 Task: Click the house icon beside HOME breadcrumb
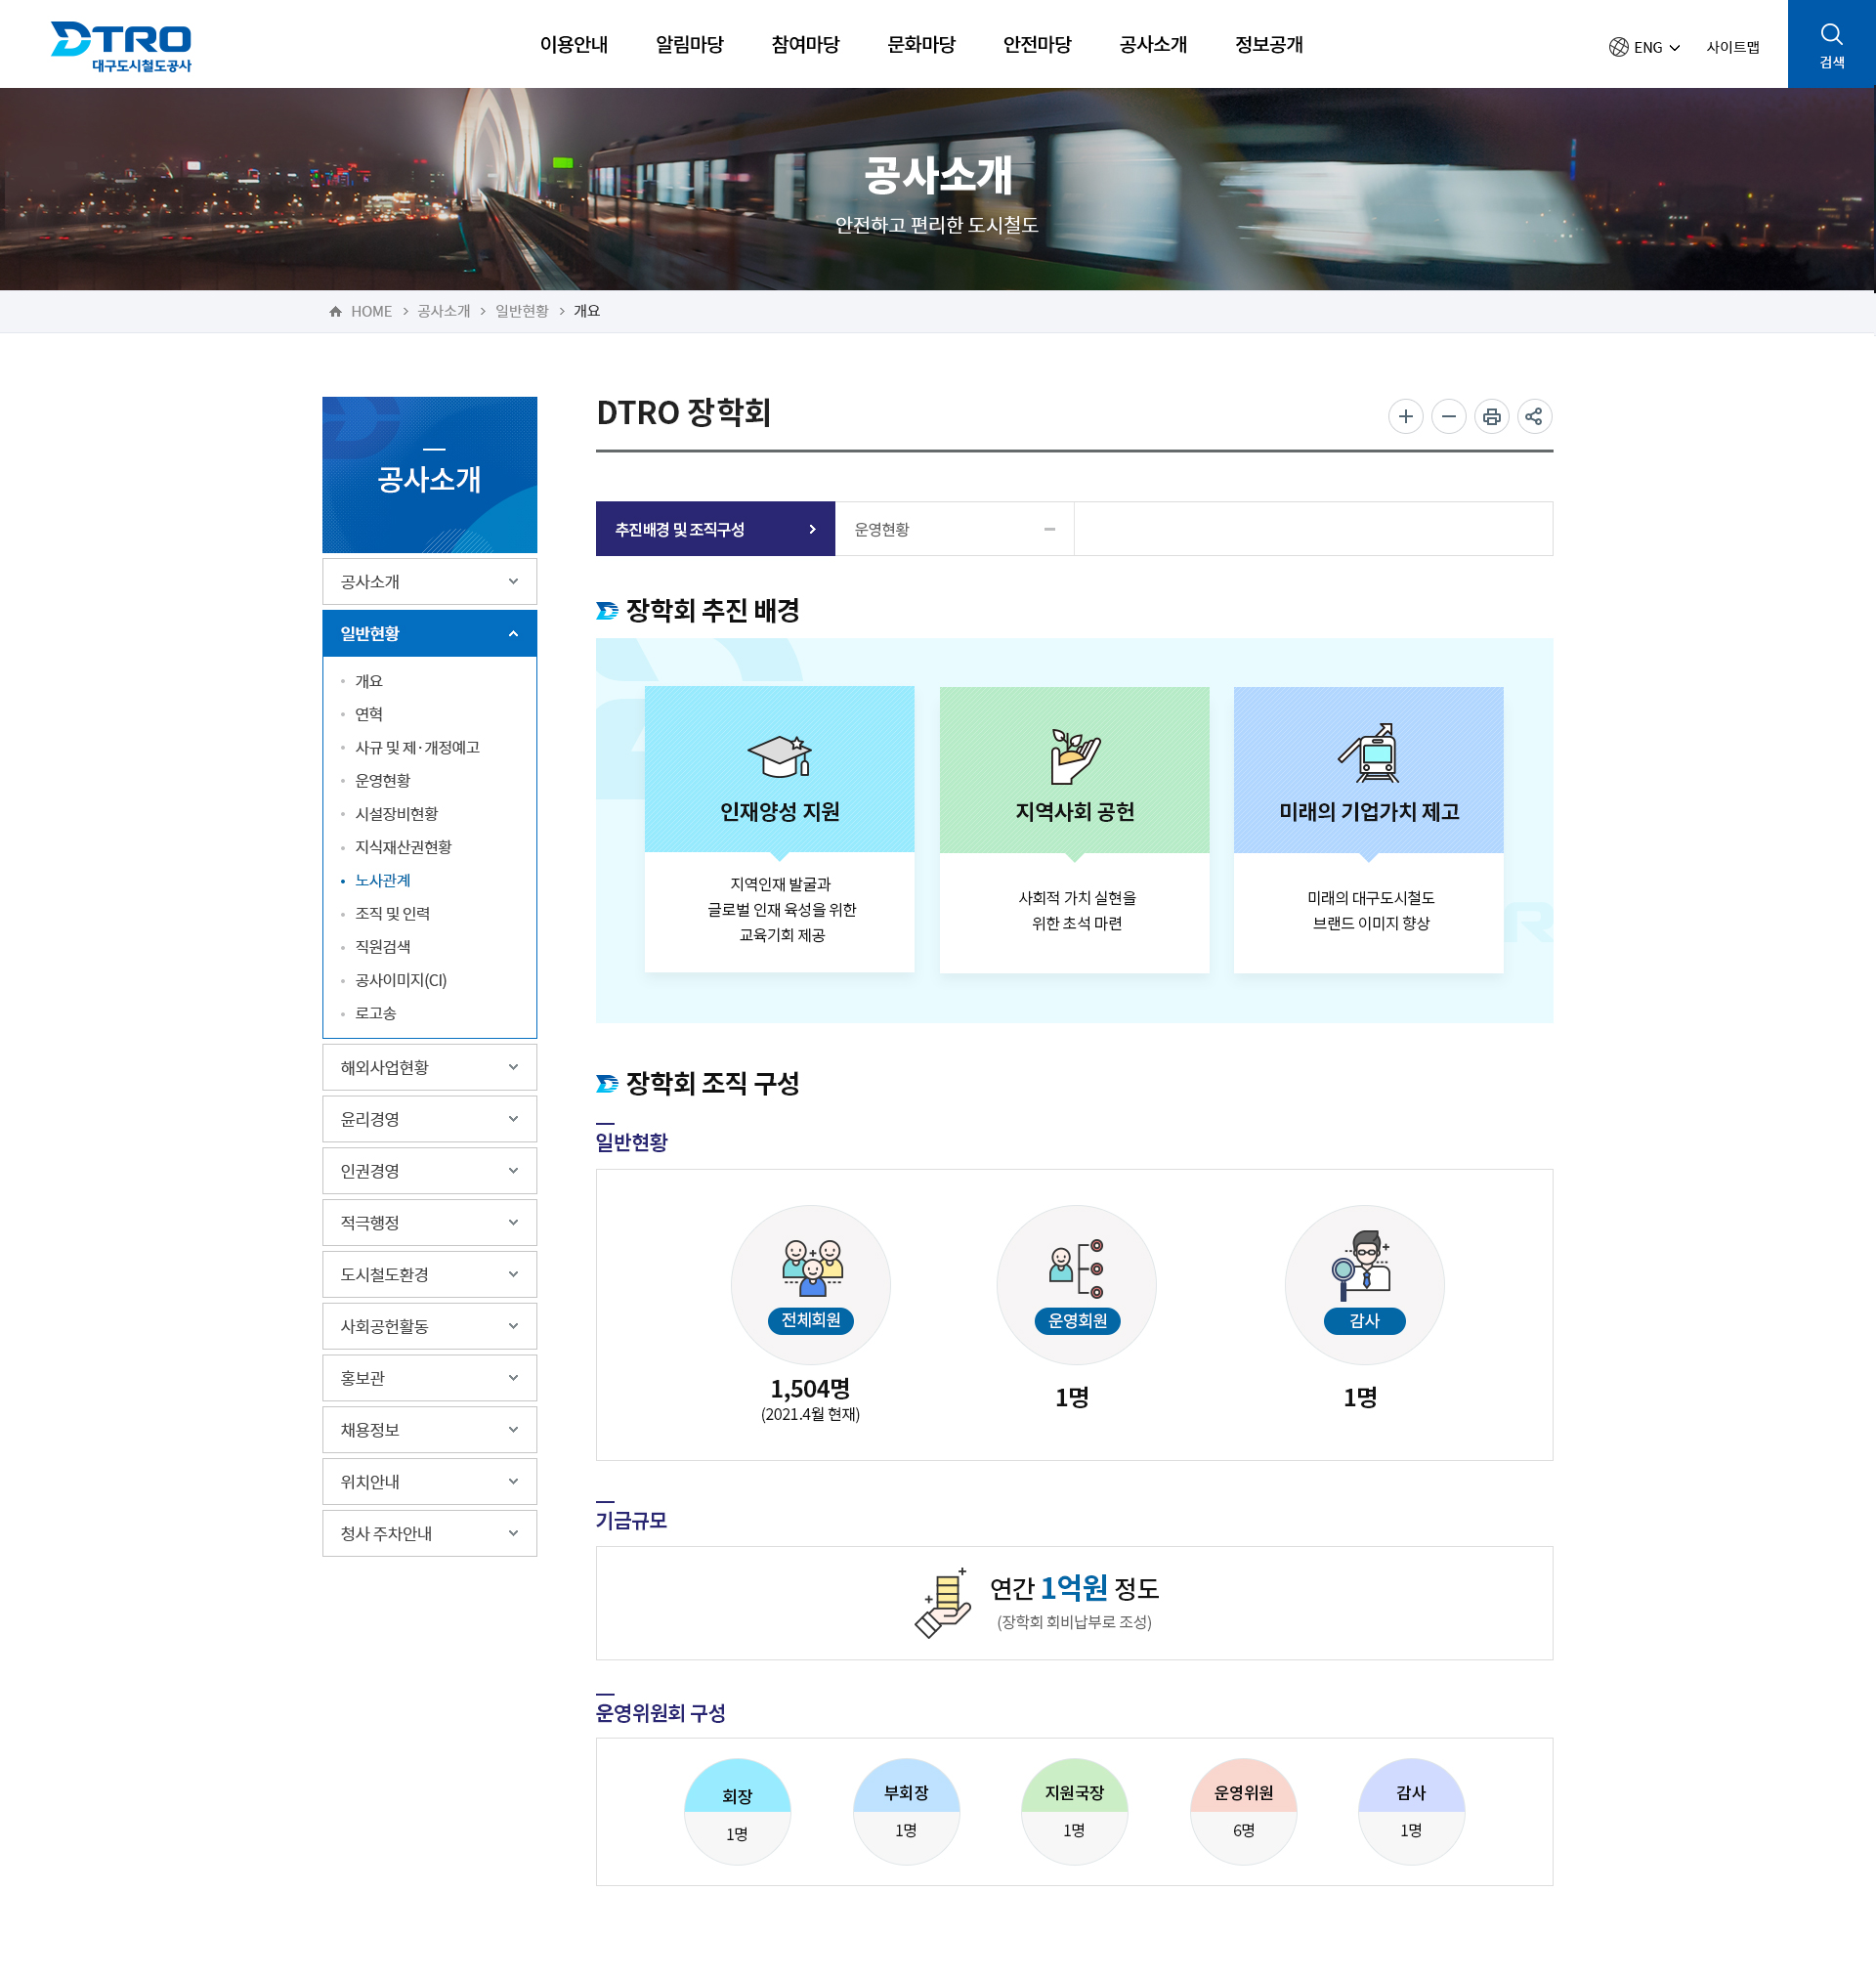(335, 310)
